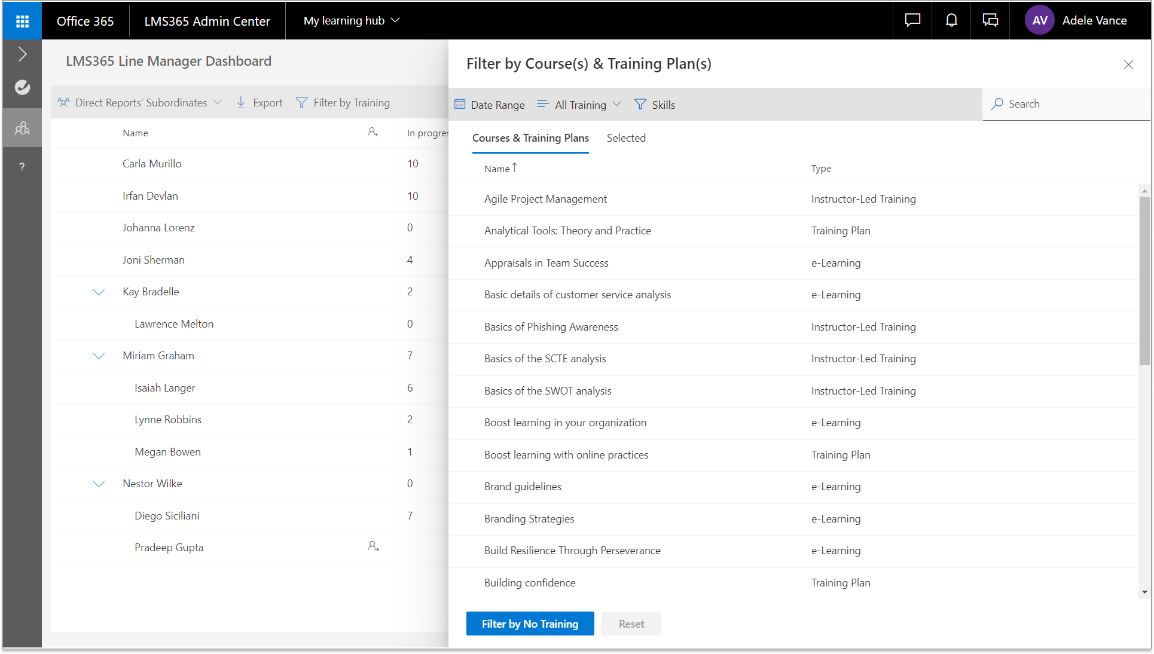The height and width of the screenshot is (654, 1154).
Task: Expand the left navigation sidebar arrow
Action: point(22,54)
